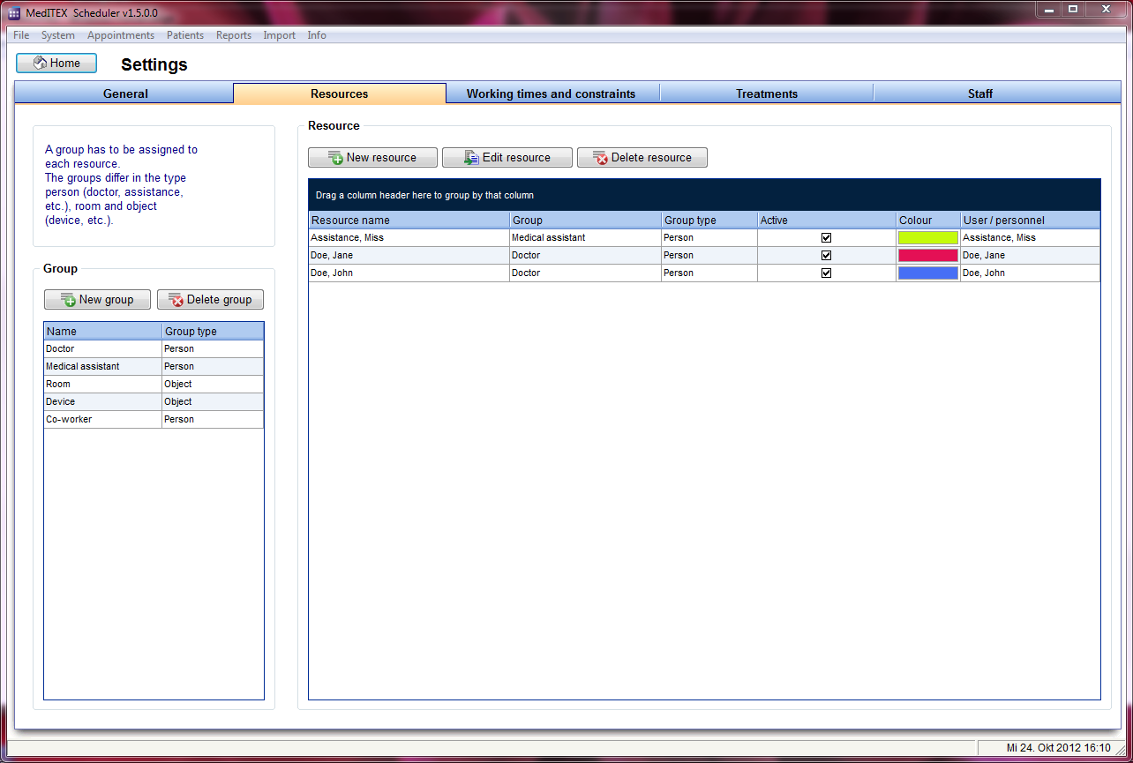
Task: Open the Patients menu
Action: point(185,35)
